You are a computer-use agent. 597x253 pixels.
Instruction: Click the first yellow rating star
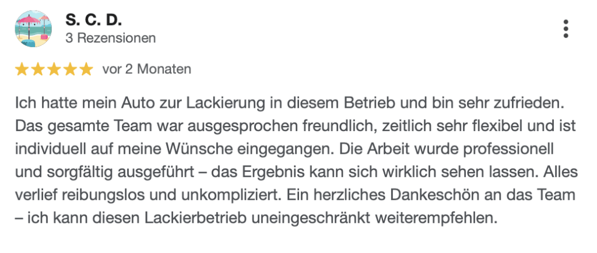pos(22,70)
